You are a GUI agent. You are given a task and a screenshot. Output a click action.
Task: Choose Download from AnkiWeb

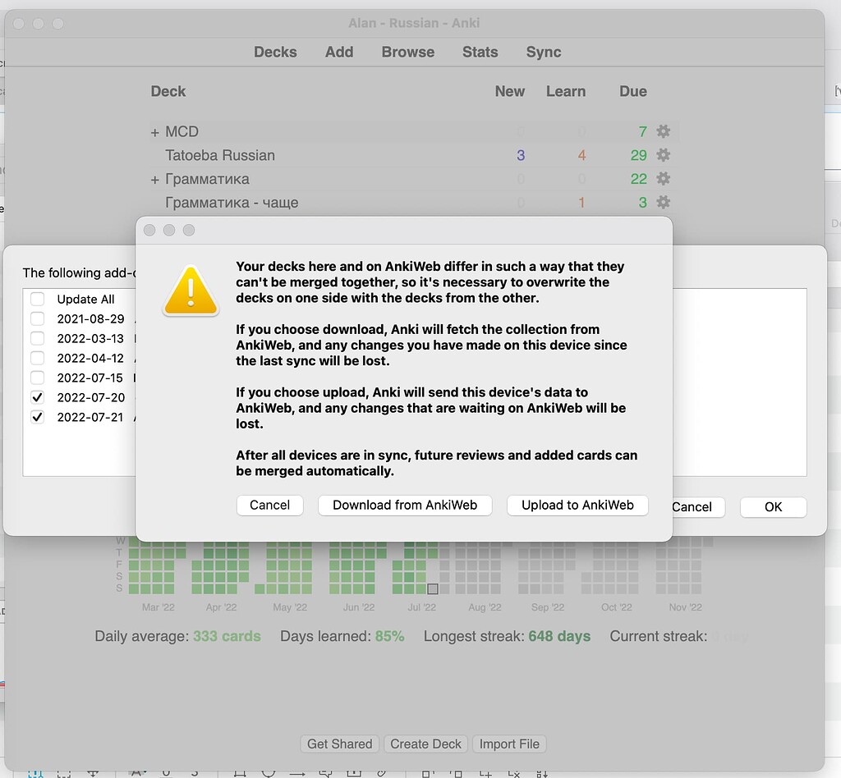click(405, 506)
